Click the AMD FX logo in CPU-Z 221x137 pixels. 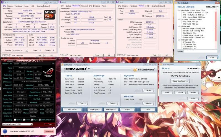(x=50, y=15)
